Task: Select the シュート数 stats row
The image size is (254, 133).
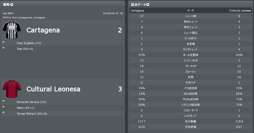Action: [x=191, y=16]
